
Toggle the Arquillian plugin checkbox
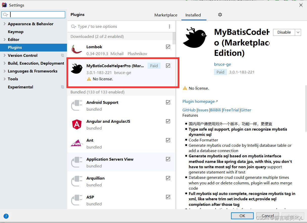[168, 178]
